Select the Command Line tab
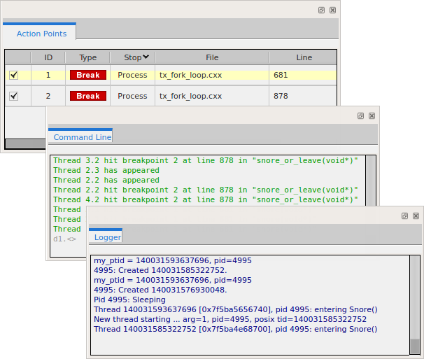Screen dimensions: 424x359 coord(82,137)
